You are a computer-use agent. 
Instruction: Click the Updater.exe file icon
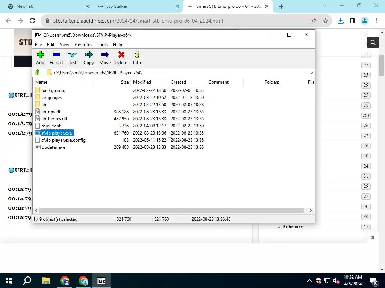37,147
